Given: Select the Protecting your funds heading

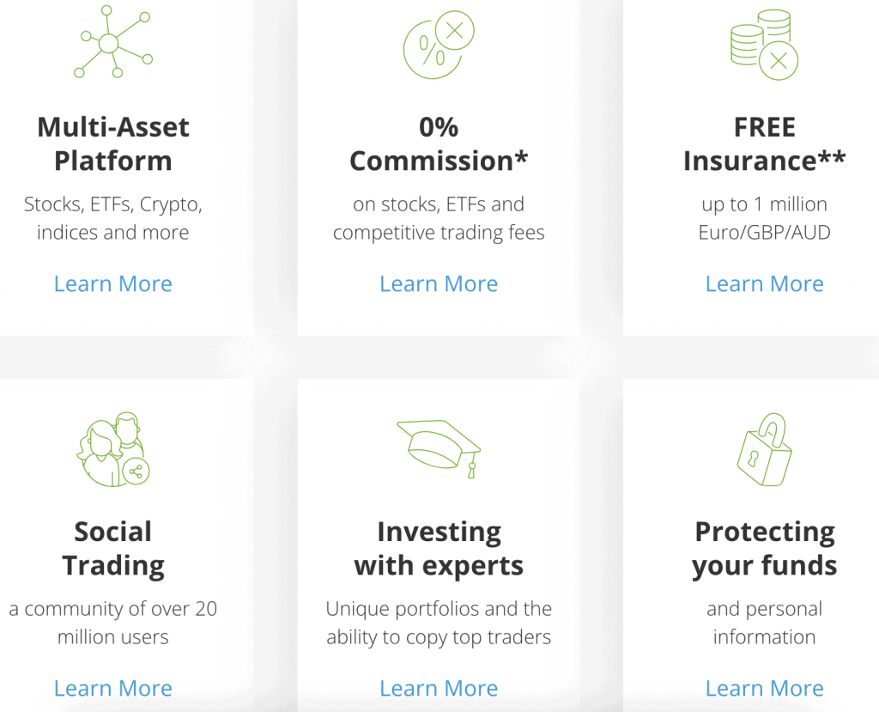Looking at the screenshot, I should tap(765, 549).
